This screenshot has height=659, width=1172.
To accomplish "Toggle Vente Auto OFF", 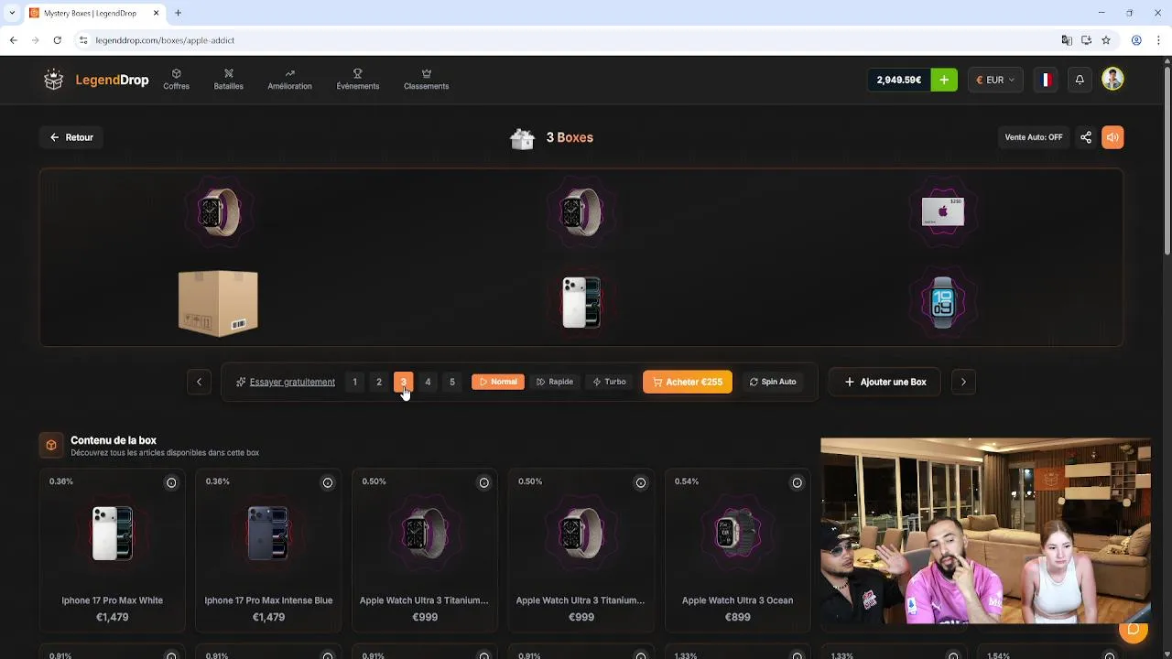I will point(1034,137).
